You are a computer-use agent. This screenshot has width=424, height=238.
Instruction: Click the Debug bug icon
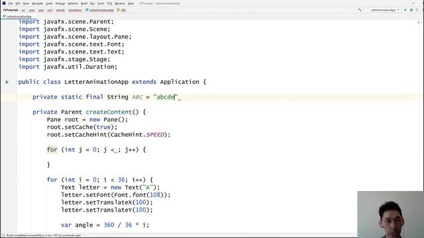click(411, 10)
